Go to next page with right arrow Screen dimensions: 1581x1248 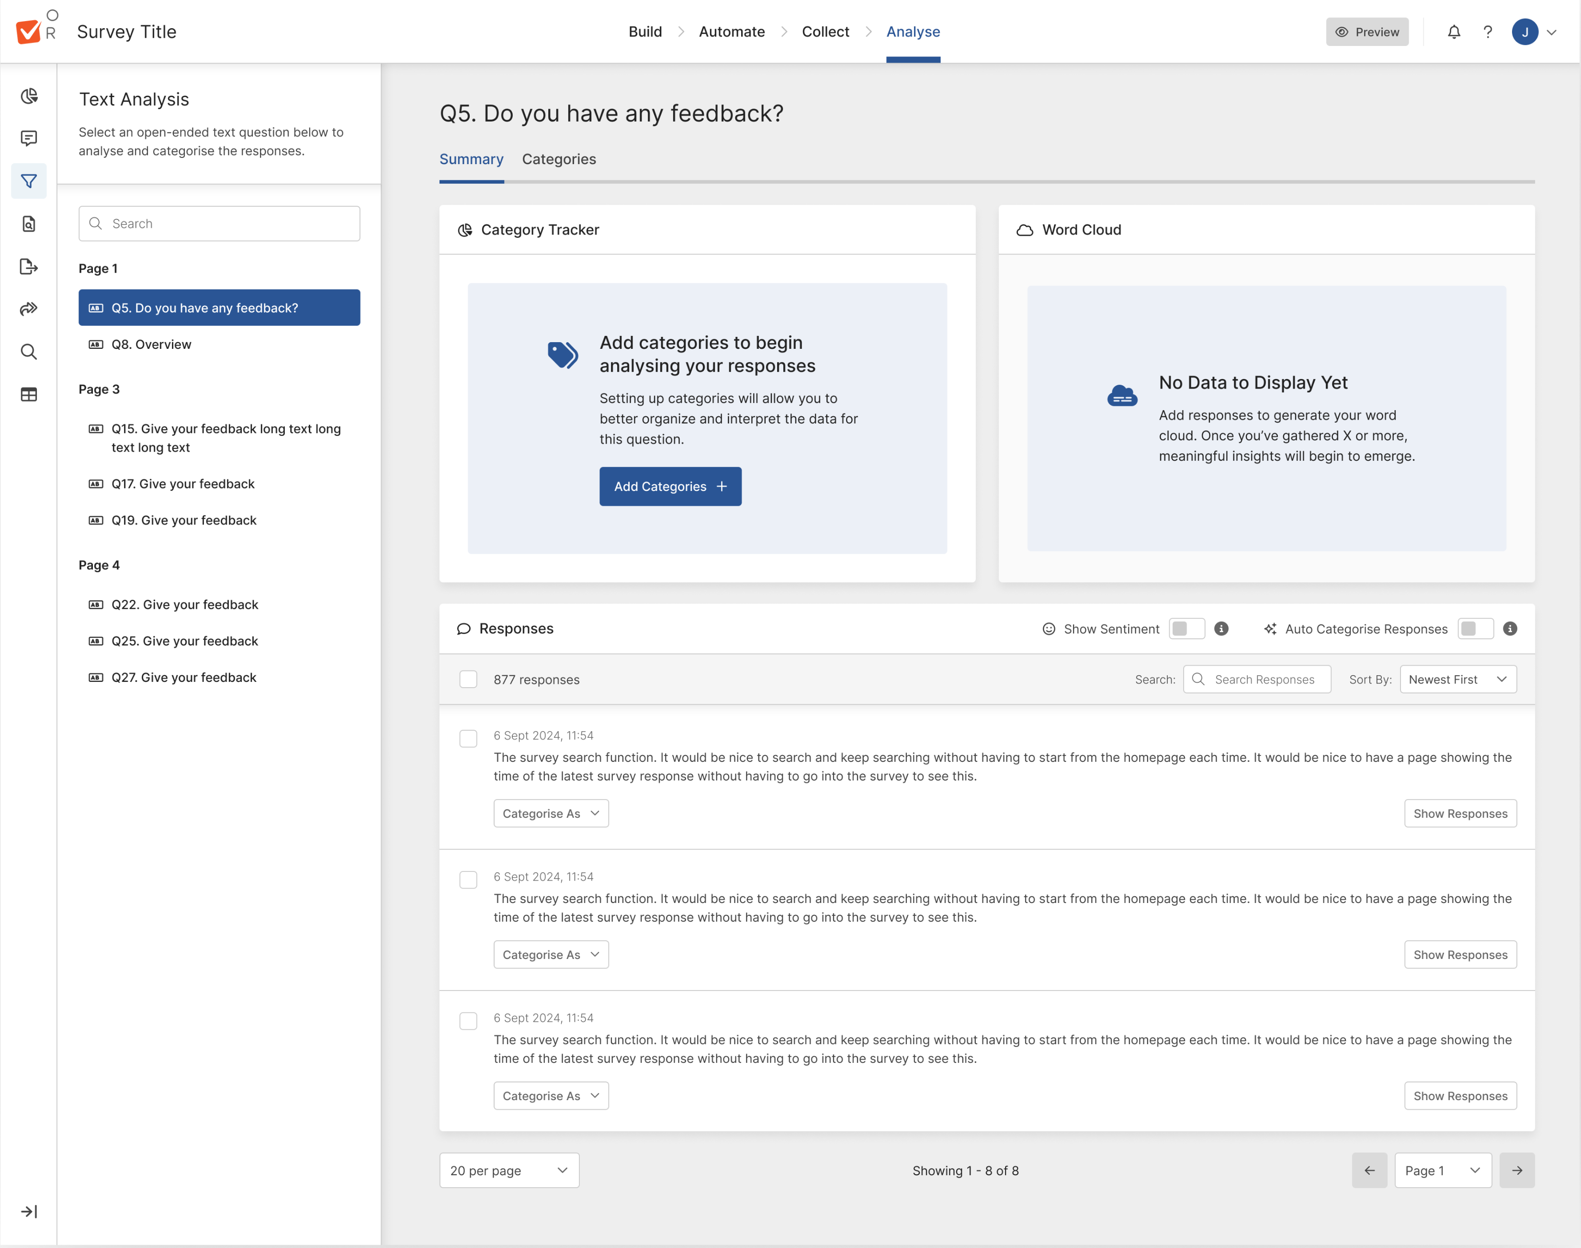(x=1517, y=1170)
